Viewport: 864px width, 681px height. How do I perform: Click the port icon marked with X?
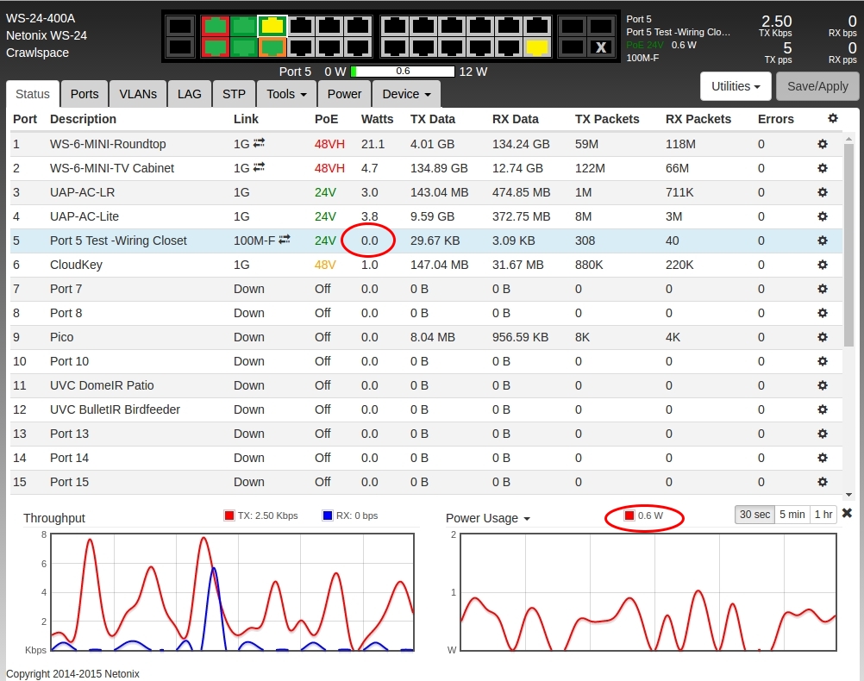pyautogui.click(x=601, y=47)
